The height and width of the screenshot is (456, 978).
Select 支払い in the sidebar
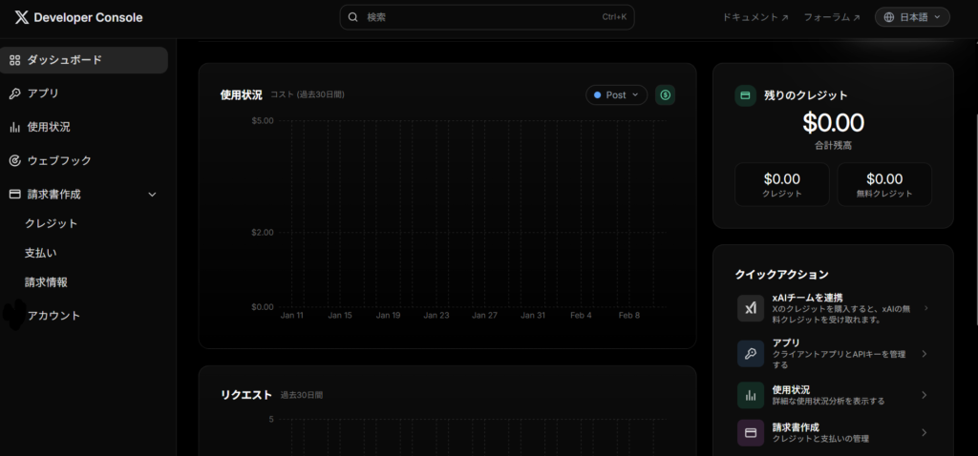tap(41, 253)
